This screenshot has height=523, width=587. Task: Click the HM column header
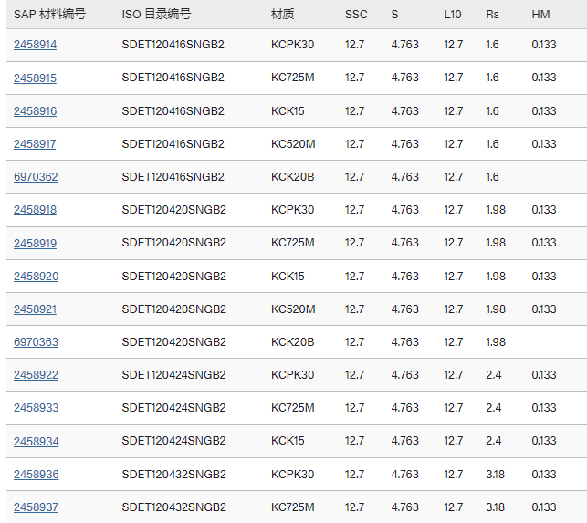(x=540, y=15)
